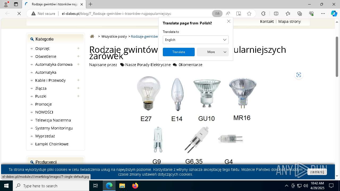Open the Osprzęt category
The width and height of the screenshot is (340, 191).
pyautogui.click(x=42, y=49)
